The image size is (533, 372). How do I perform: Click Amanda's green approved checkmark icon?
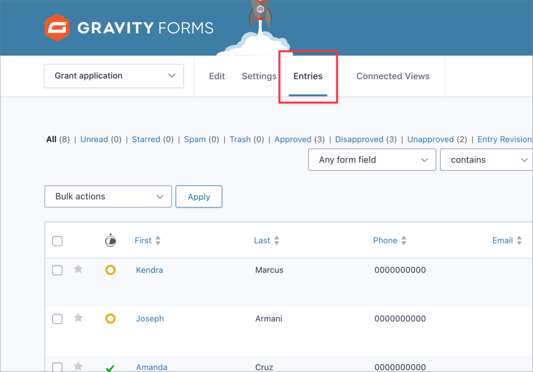point(110,368)
